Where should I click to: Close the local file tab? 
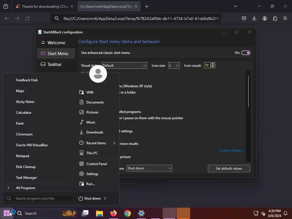point(136,6)
